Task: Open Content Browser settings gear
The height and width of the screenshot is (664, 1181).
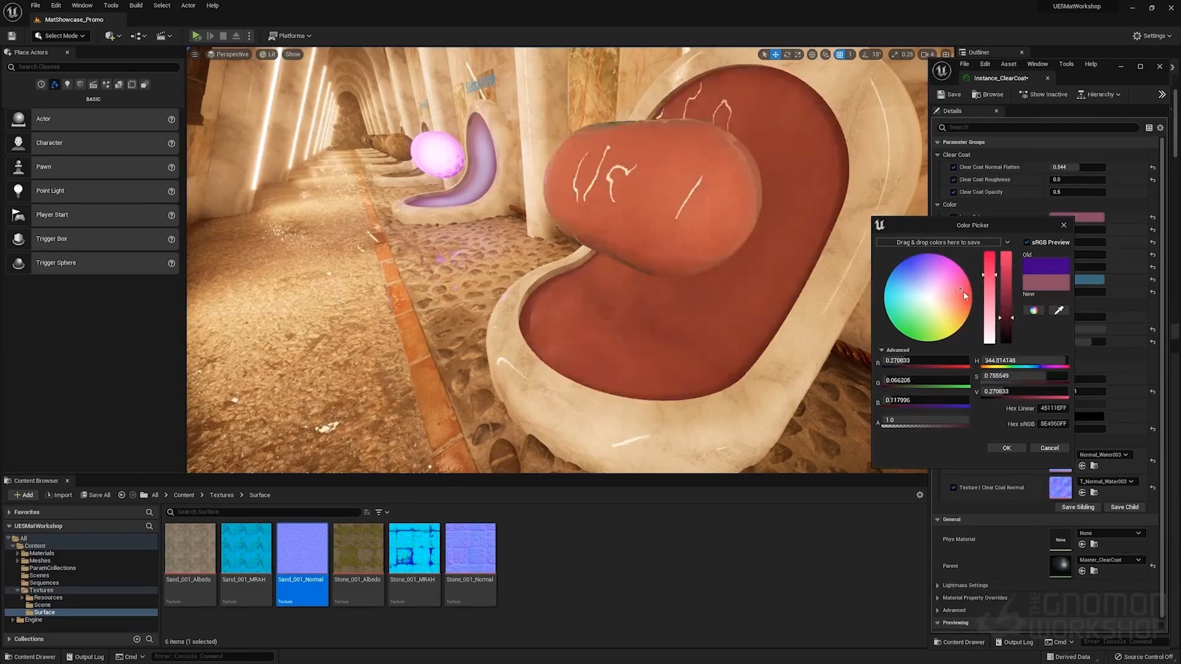Action: [x=920, y=495]
